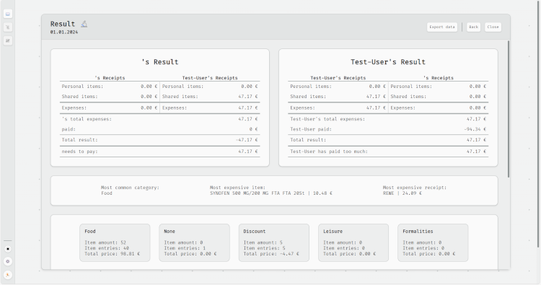541x285 pixels.
Task: Open the blue highlighted top sidebar icon
Action: point(8,14)
